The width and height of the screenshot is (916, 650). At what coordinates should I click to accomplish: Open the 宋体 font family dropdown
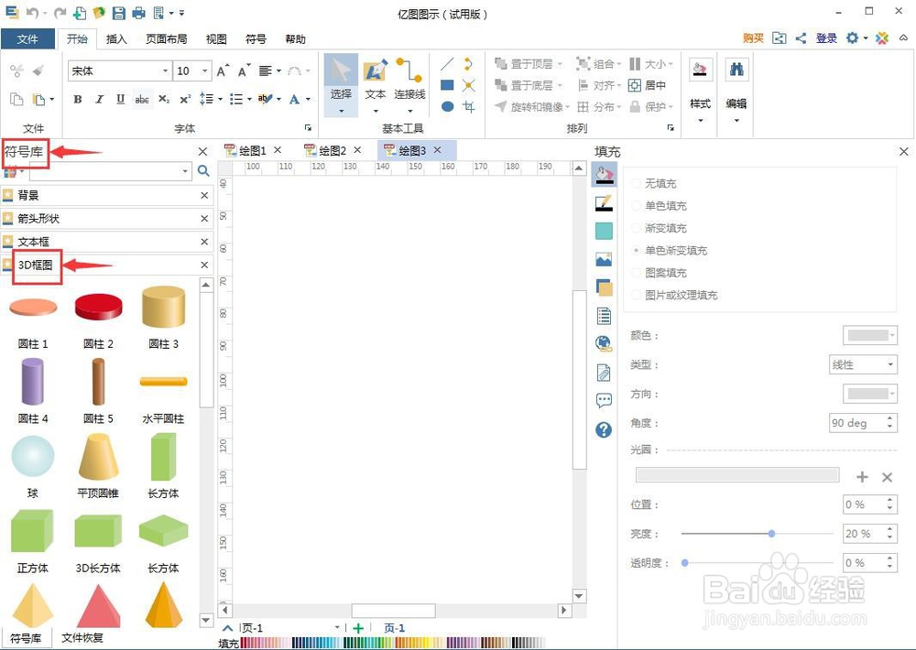pyautogui.click(x=165, y=70)
